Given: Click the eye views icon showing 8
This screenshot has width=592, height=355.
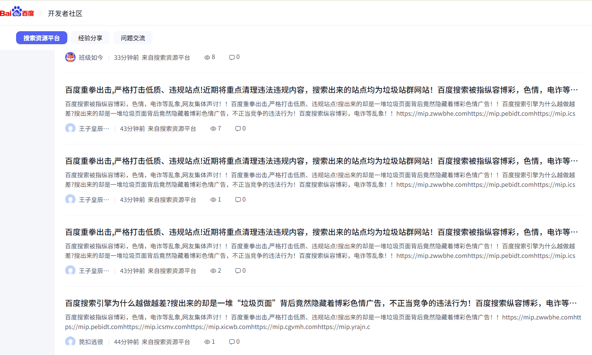Looking at the screenshot, I should (x=207, y=57).
